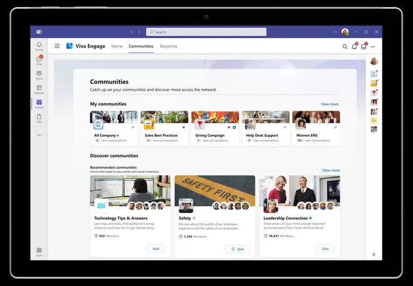Join the Leadership Connection community
The image size is (413, 286).
pos(325,248)
